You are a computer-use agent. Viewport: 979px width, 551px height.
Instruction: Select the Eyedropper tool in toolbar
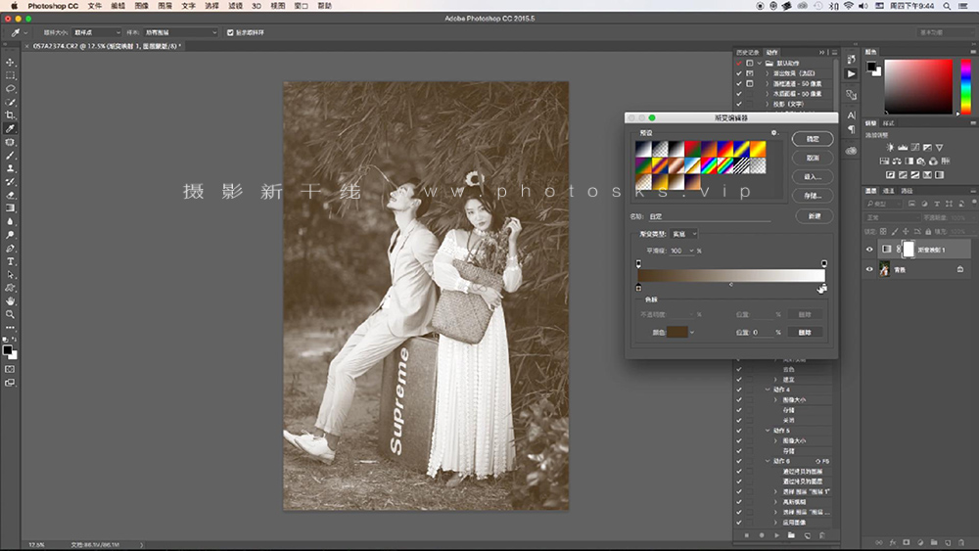(10, 128)
